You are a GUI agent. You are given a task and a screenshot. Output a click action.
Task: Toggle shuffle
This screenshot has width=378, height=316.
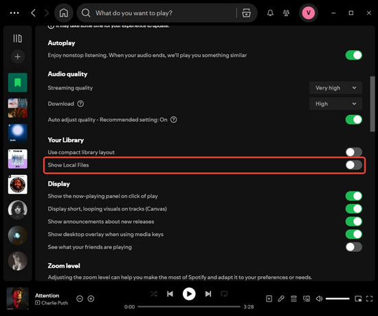point(154,294)
